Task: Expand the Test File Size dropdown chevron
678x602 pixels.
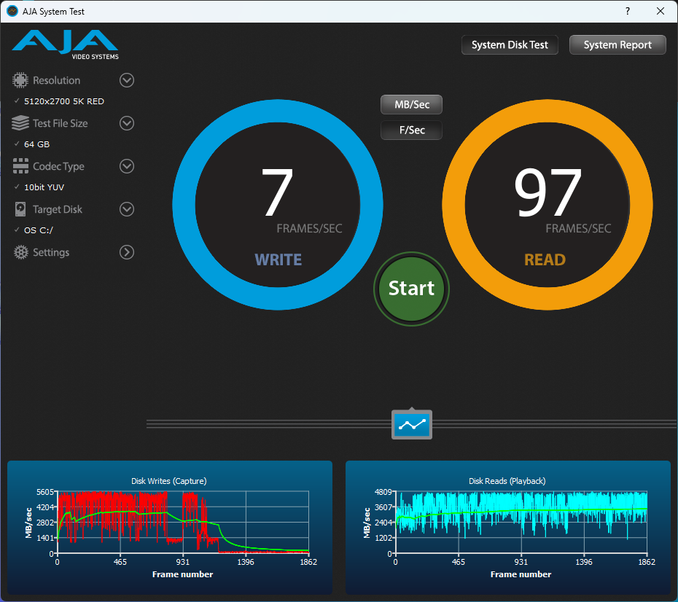Action: tap(127, 123)
